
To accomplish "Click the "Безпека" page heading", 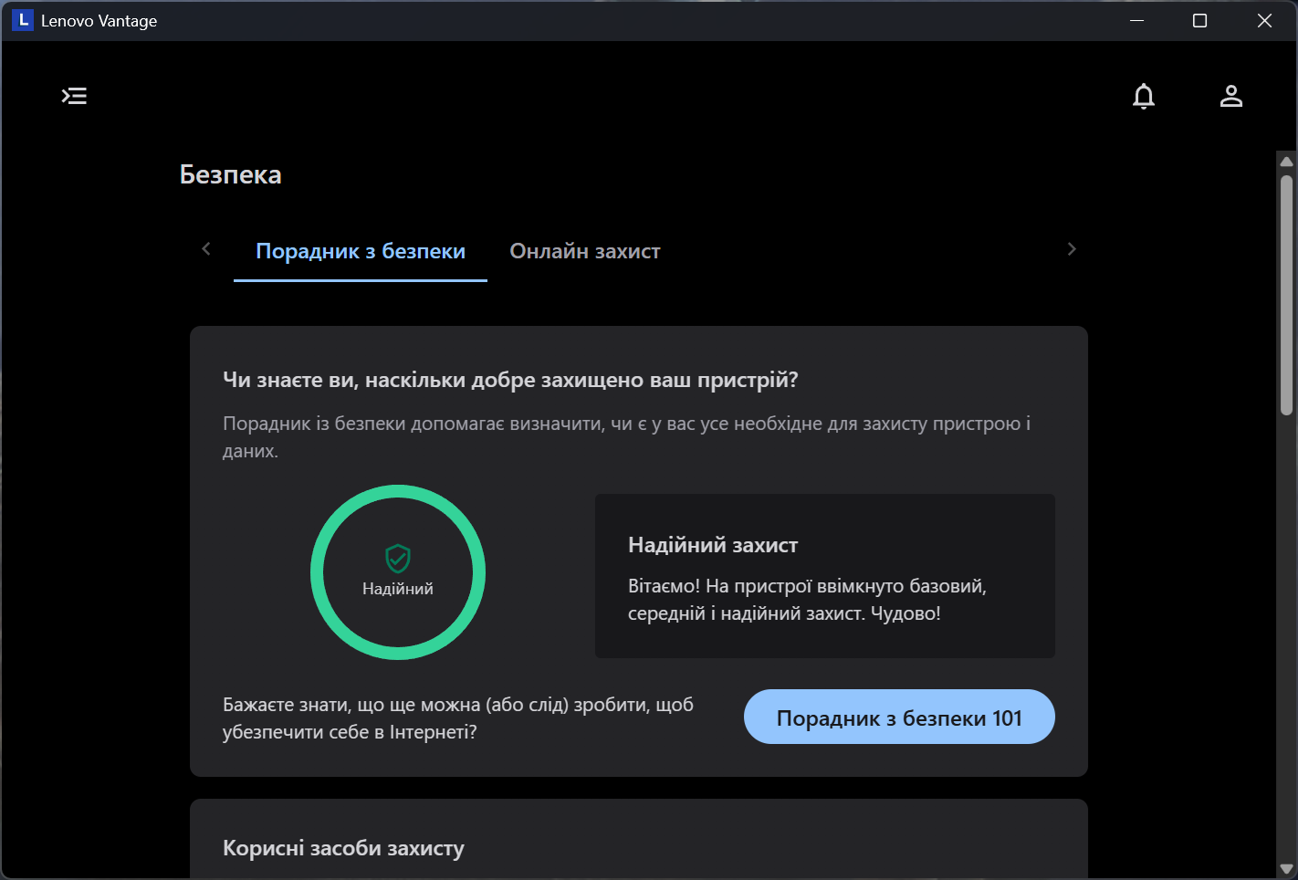I will [x=230, y=174].
